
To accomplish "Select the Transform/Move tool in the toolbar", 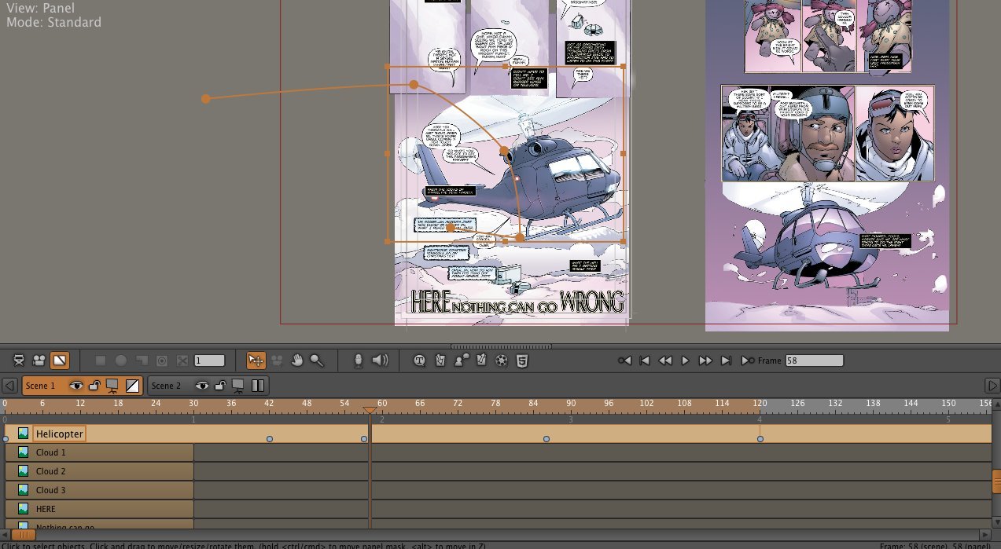I will coord(256,360).
